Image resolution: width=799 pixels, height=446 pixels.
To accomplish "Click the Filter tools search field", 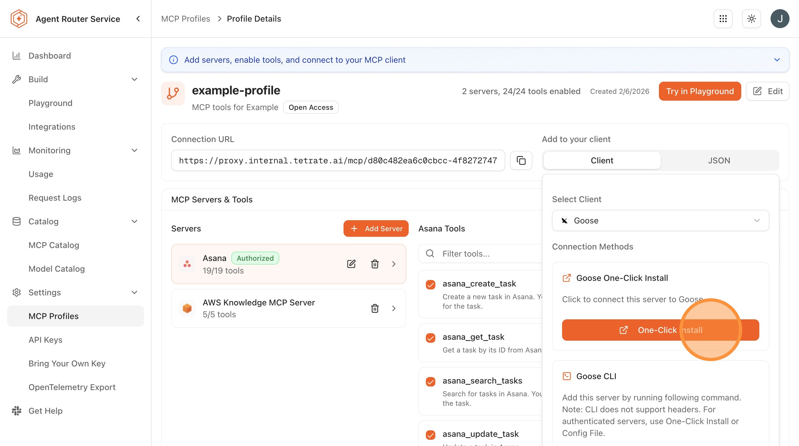I will (x=481, y=254).
